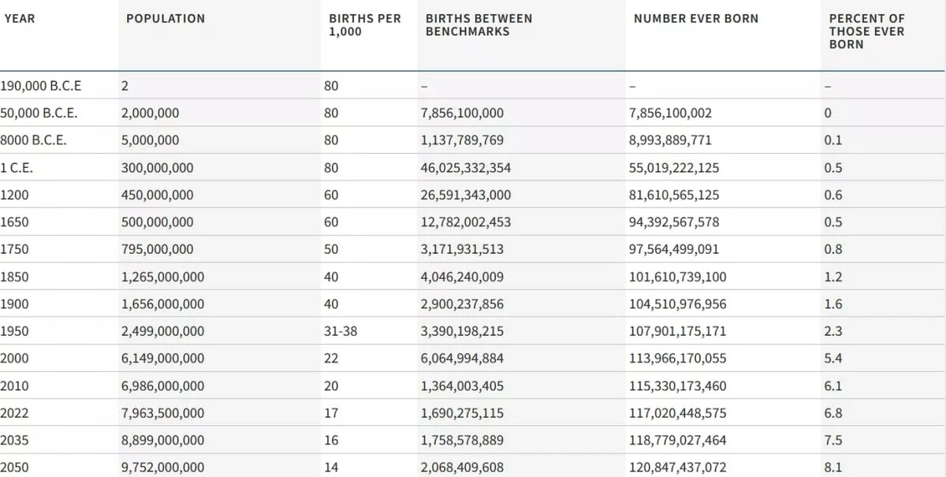Screen dimensions: 946x477
Task: Click the 8.1 percent cell for 2050
Action: point(832,467)
